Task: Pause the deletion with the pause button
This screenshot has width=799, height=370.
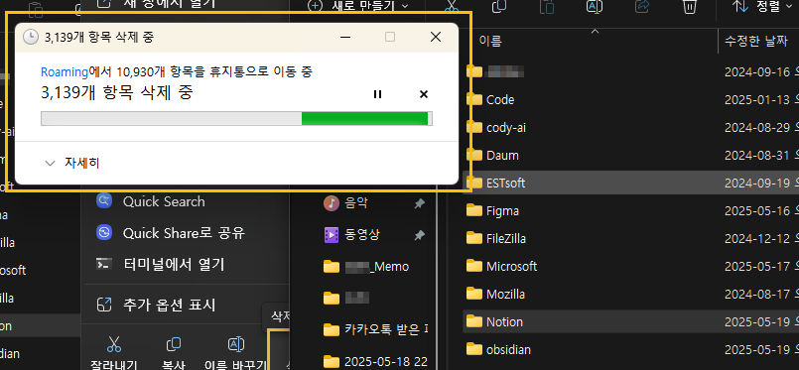Action: (x=377, y=94)
